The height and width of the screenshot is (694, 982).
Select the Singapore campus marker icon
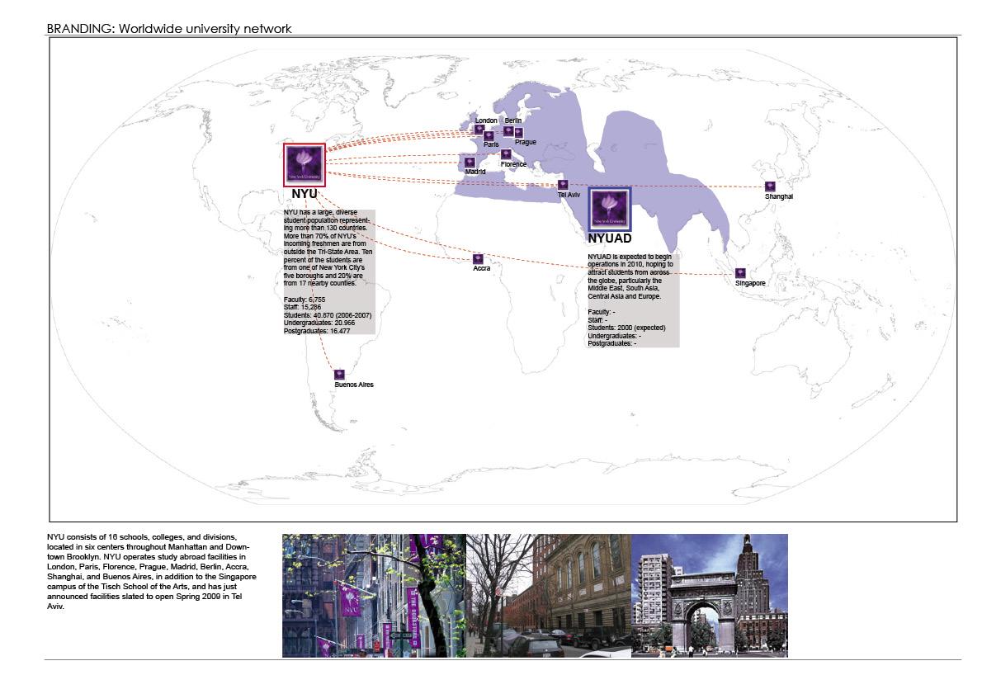coord(740,273)
